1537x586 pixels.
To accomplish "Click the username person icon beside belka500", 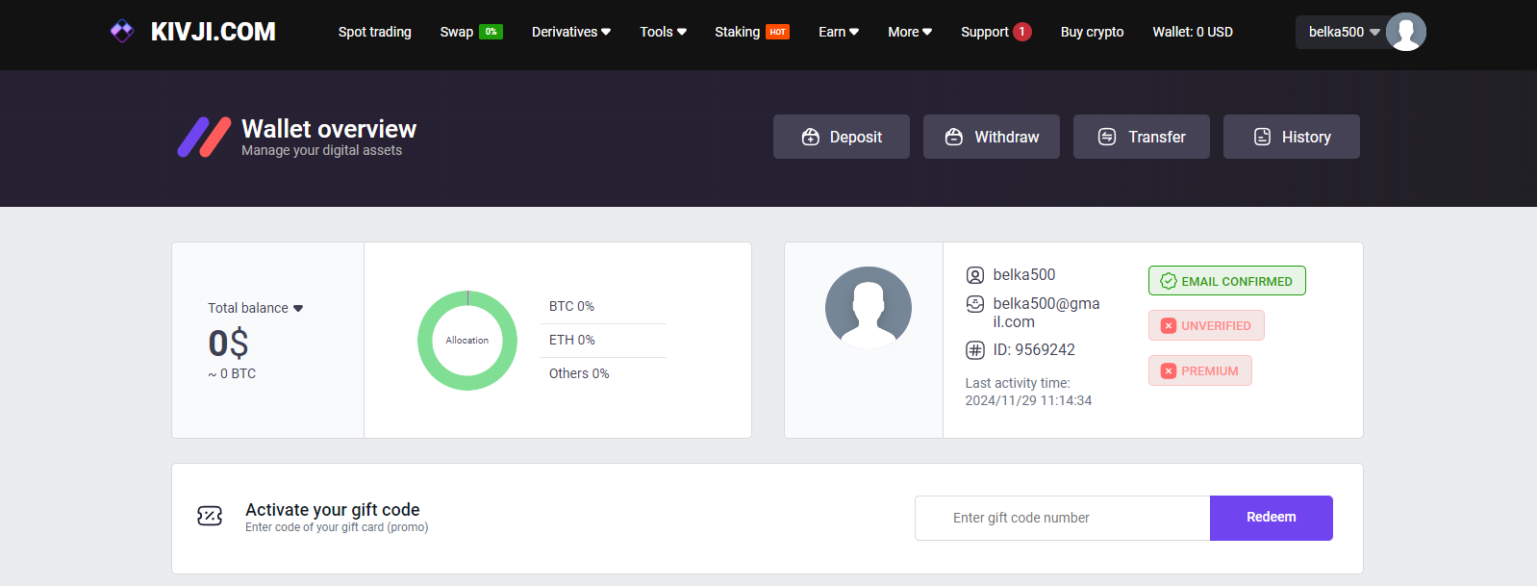I will pos(974,275).
